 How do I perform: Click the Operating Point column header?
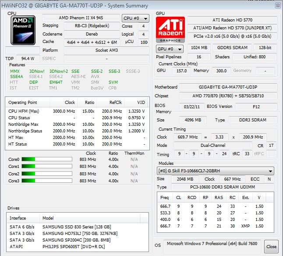(x=28, y=103)
